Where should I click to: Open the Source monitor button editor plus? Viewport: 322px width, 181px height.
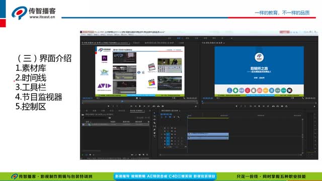pyautogui.click(x=196, y=106)
